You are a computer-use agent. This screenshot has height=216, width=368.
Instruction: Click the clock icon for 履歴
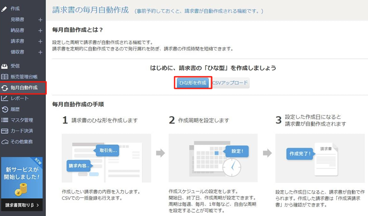tap(5, 109)
